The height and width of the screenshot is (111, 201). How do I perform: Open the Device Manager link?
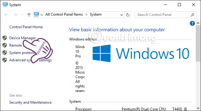(x=23, y=38)
